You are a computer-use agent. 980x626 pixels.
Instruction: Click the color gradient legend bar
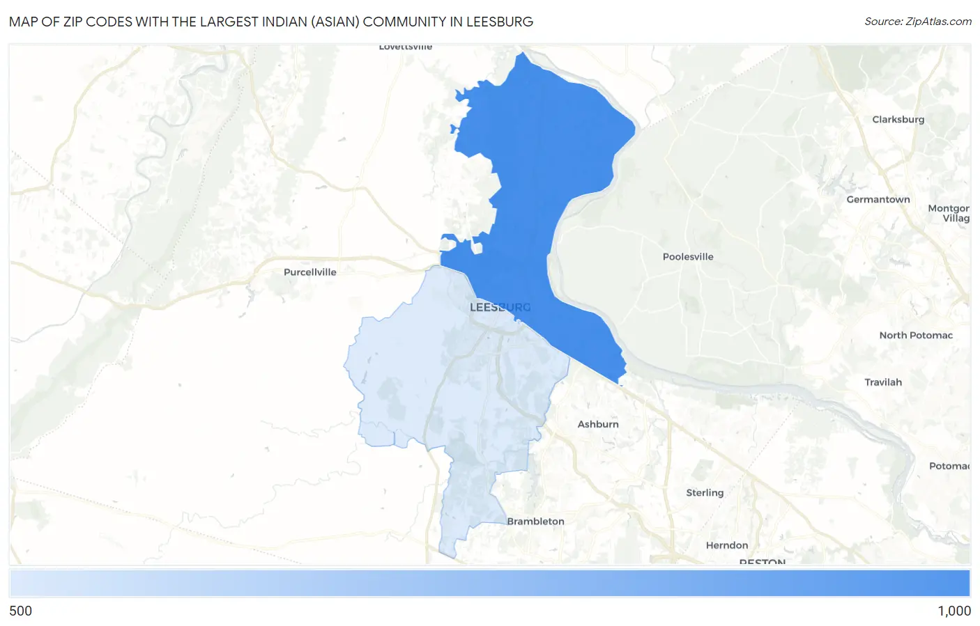click(490, 584)
